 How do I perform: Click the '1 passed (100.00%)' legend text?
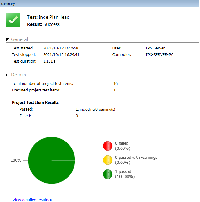[x=125, y=174]
